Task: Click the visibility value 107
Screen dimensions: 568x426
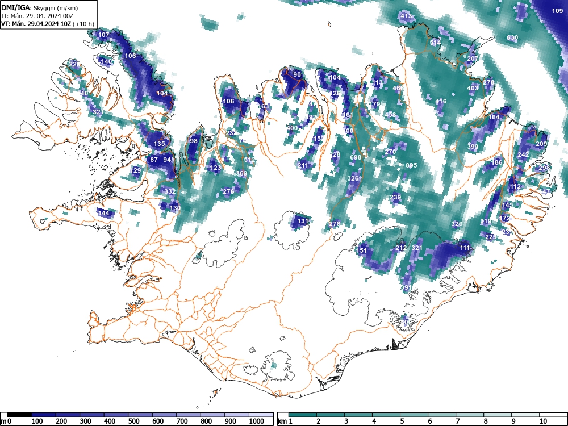Action: click(103, 35)
